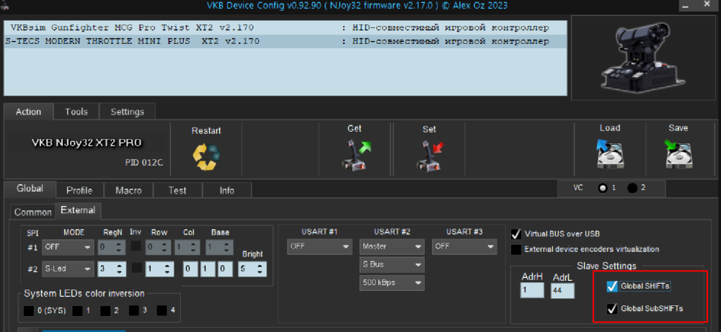Click the Restart device icon
Viewport: 721px width, 332px height.
206,156
